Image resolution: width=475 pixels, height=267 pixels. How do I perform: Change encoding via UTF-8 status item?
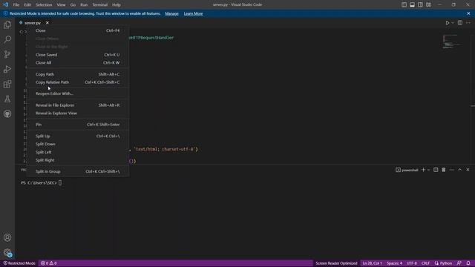(x=412, y=263)
